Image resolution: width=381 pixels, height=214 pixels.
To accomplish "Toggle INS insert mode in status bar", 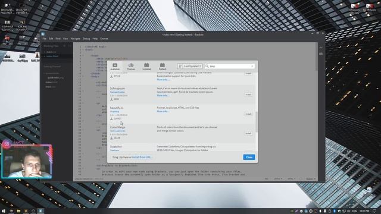I will (x=266, y=179).
